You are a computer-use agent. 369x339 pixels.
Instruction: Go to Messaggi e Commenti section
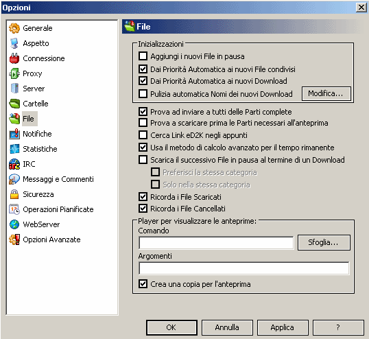pos(58,179)
